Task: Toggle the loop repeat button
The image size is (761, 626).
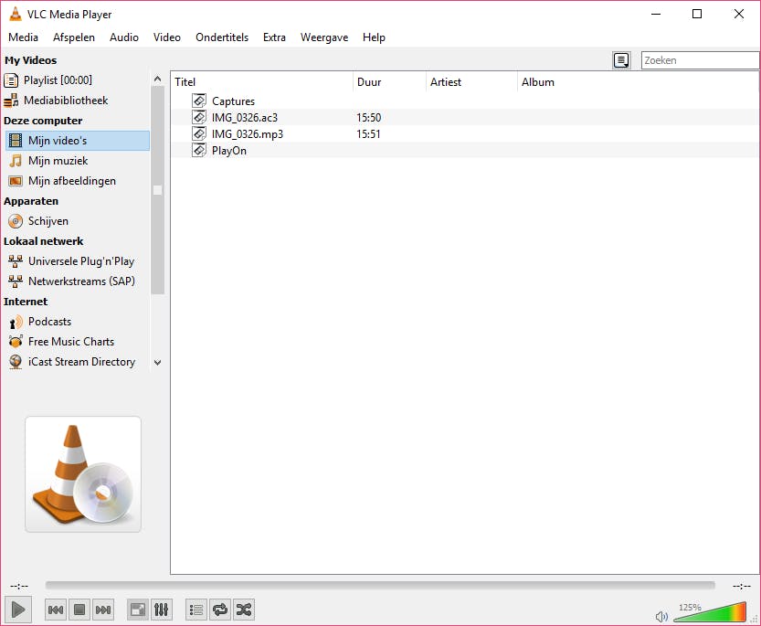Action: coord(220,610)
